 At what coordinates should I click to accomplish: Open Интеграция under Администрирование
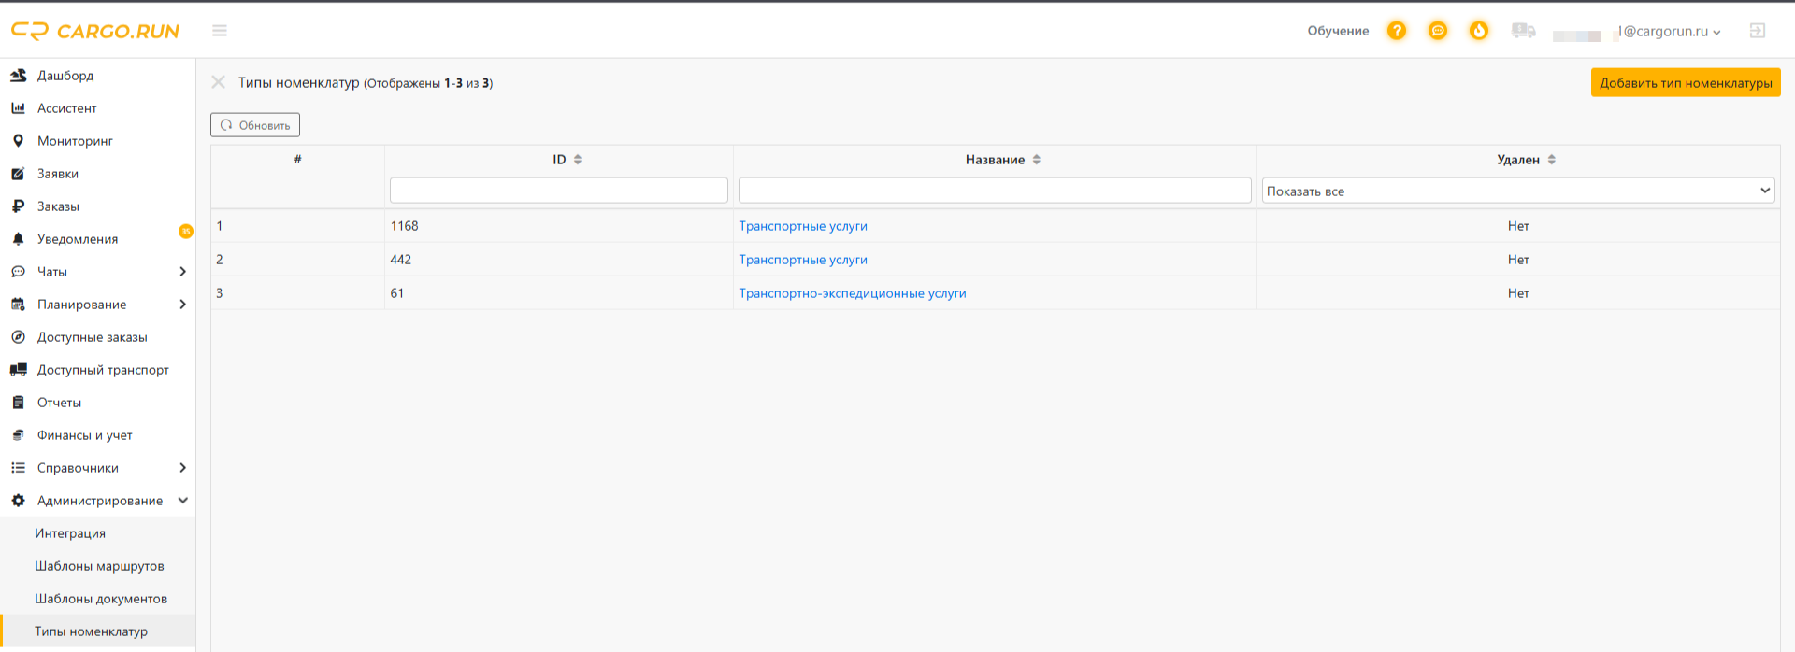[70, 533]
